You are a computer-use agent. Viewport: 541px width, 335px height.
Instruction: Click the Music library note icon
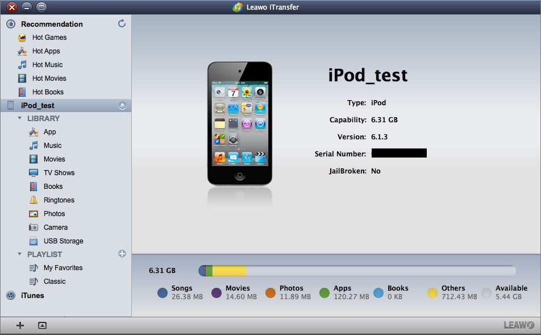34,146
